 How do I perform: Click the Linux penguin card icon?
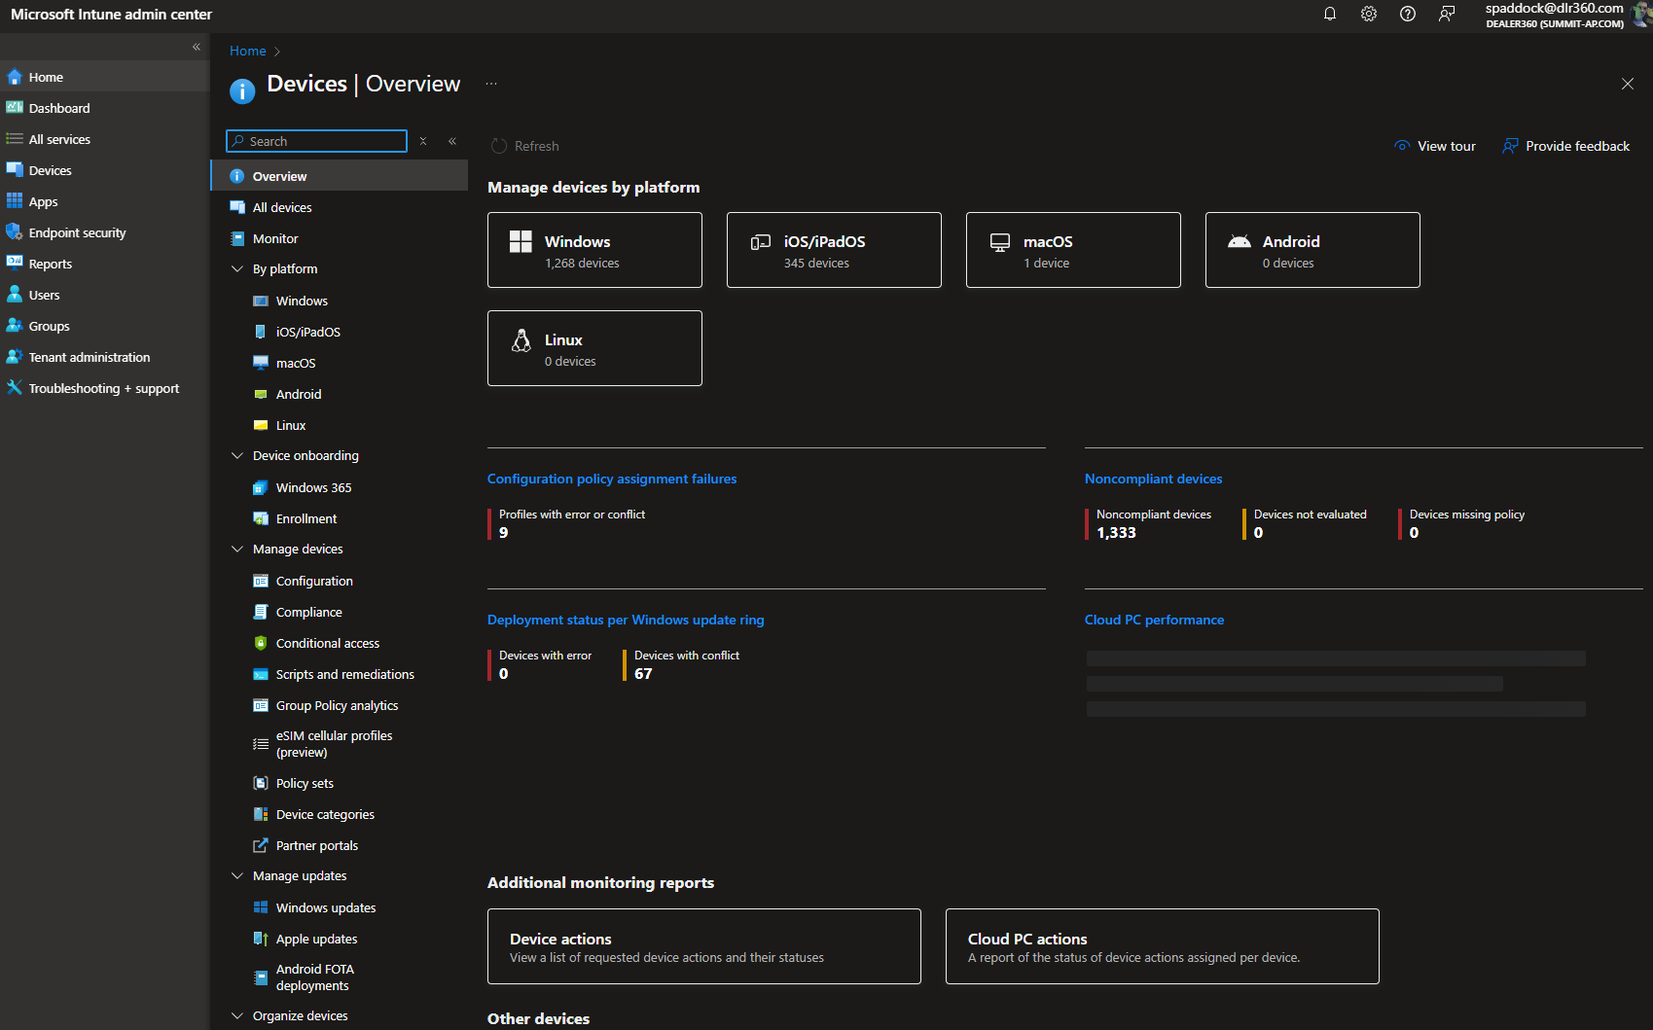(521, 340)
